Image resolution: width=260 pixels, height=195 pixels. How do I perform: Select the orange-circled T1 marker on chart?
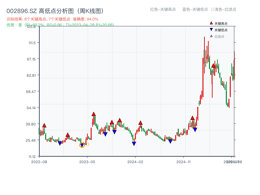coord(82,145)
